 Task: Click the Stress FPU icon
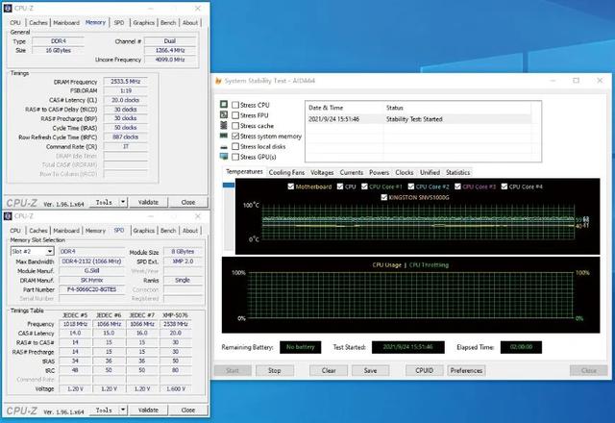pyautogui.click(x=224, y=114)
